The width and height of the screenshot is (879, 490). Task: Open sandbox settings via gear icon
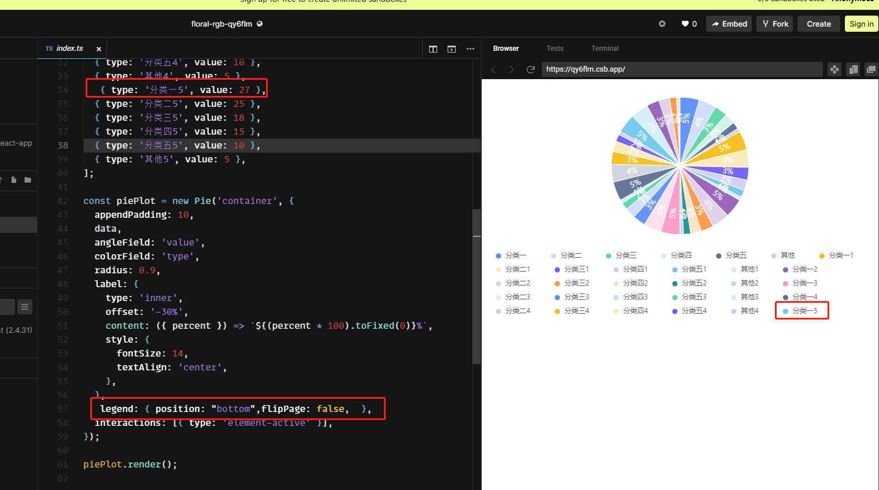point(662,24)
